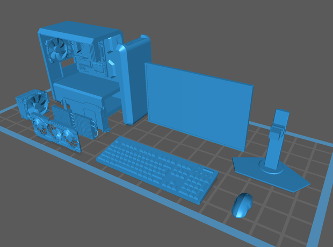Screen dimensions: 333x247
Task: Select the triple-fan graphics card model
Action: [x=56, y=132]
